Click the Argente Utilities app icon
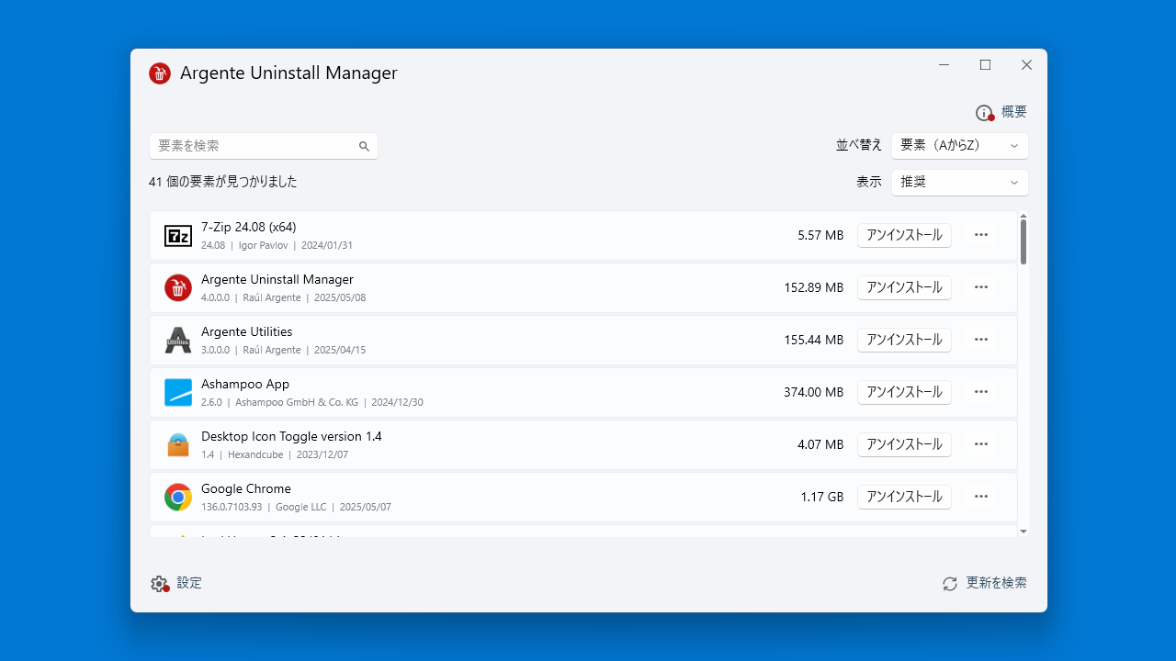This screenshot has height=661, width=1176. pyautogui.click(x=178, y=341)
